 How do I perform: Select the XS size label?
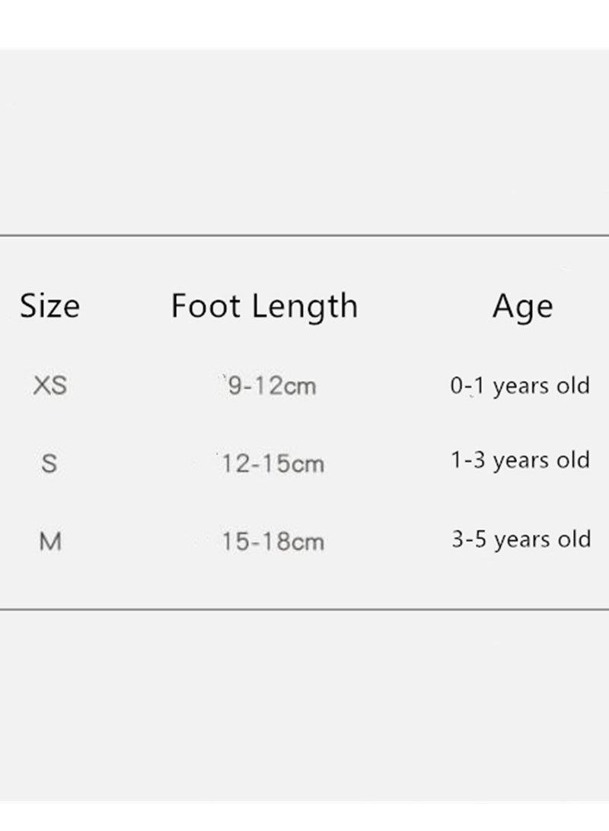(50, 385)
